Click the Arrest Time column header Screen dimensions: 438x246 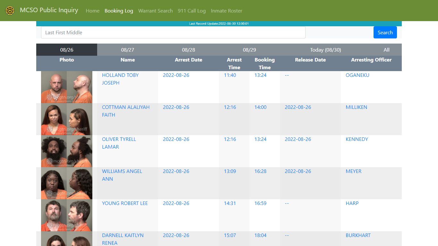coord(234,63)
